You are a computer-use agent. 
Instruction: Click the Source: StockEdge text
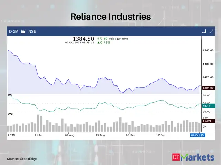point(22,159)
